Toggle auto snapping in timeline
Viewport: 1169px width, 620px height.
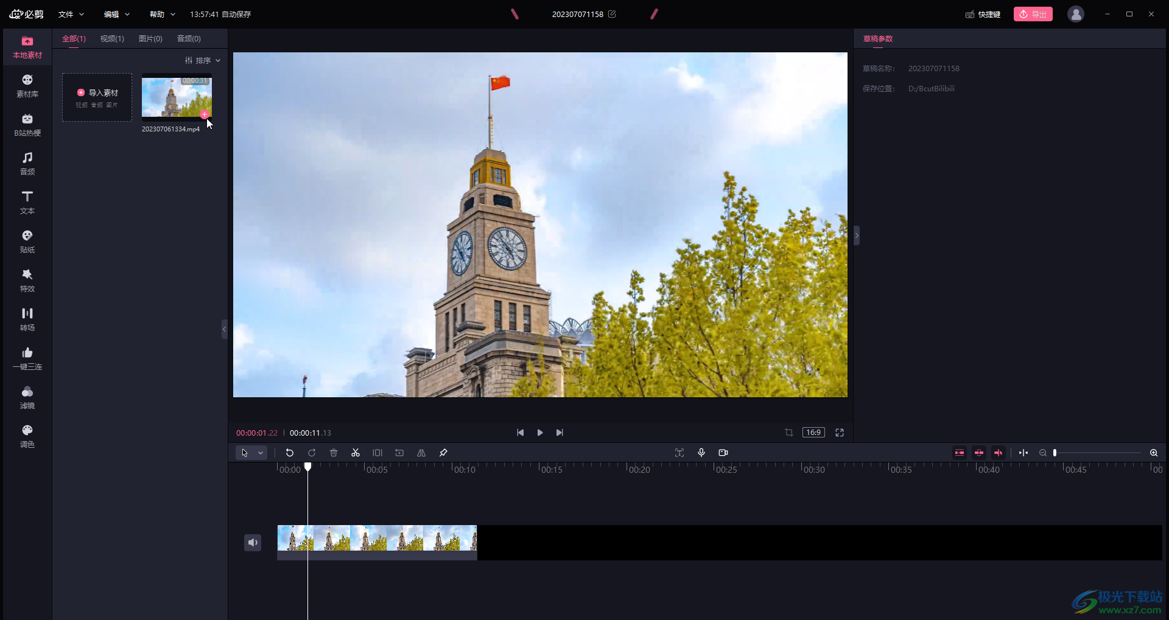(x=979, y=453)
